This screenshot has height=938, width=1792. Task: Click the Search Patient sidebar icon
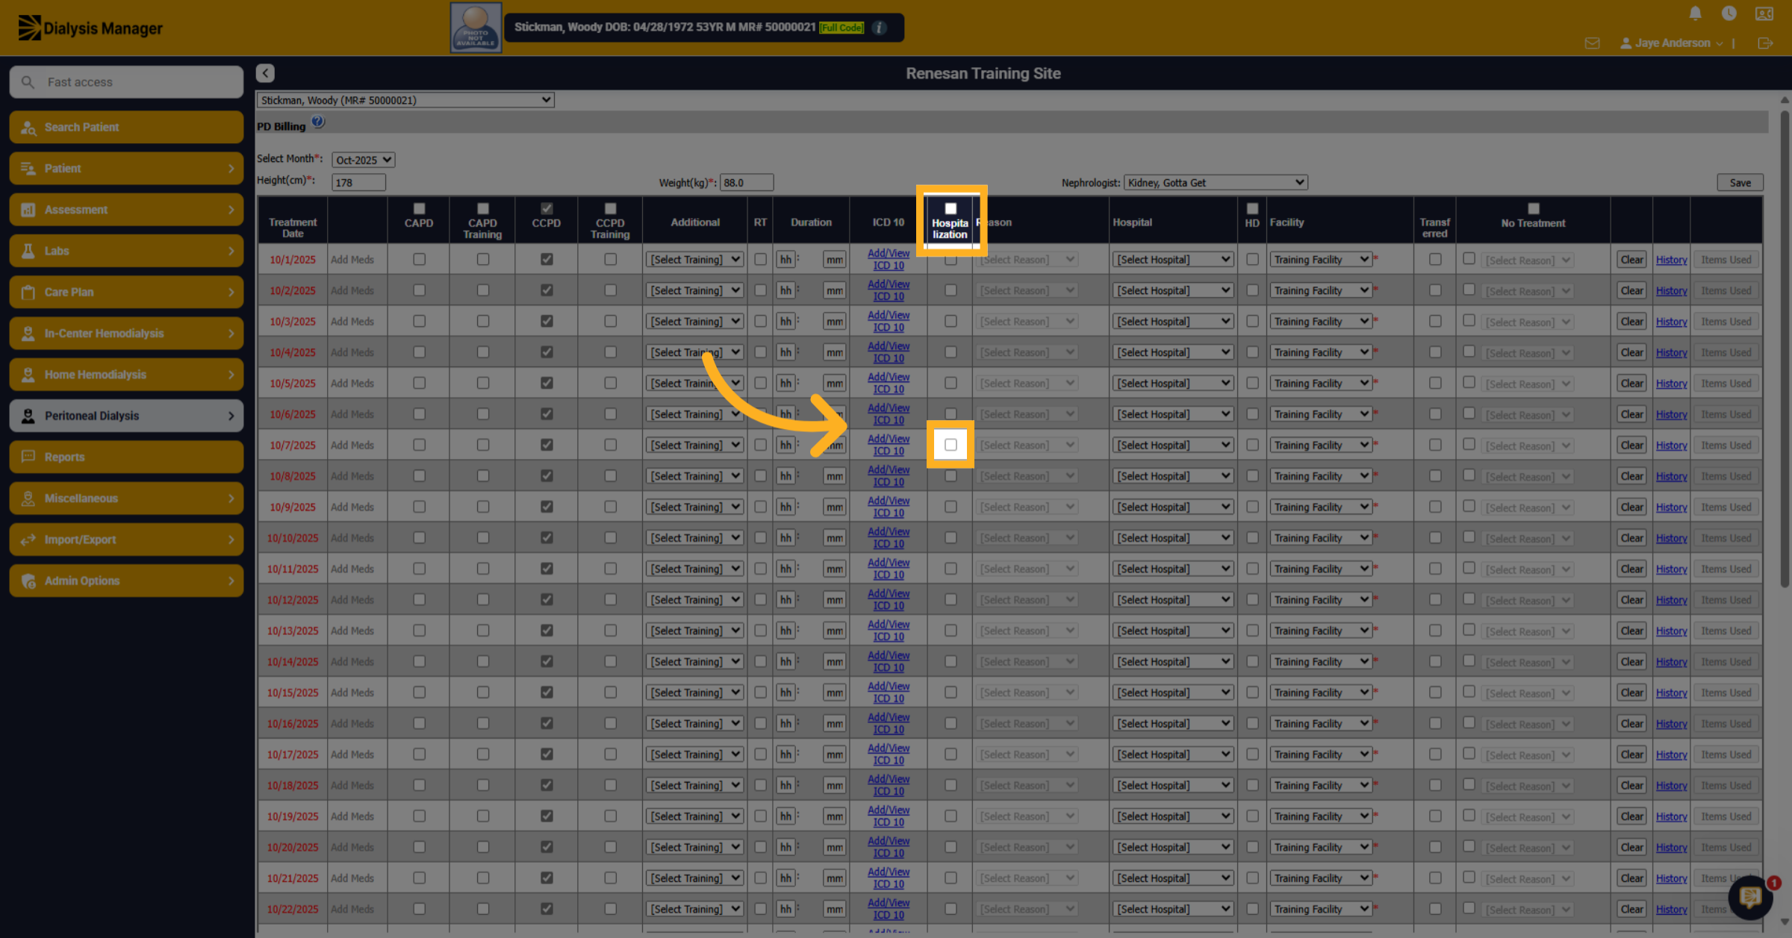tap(28, 128)
